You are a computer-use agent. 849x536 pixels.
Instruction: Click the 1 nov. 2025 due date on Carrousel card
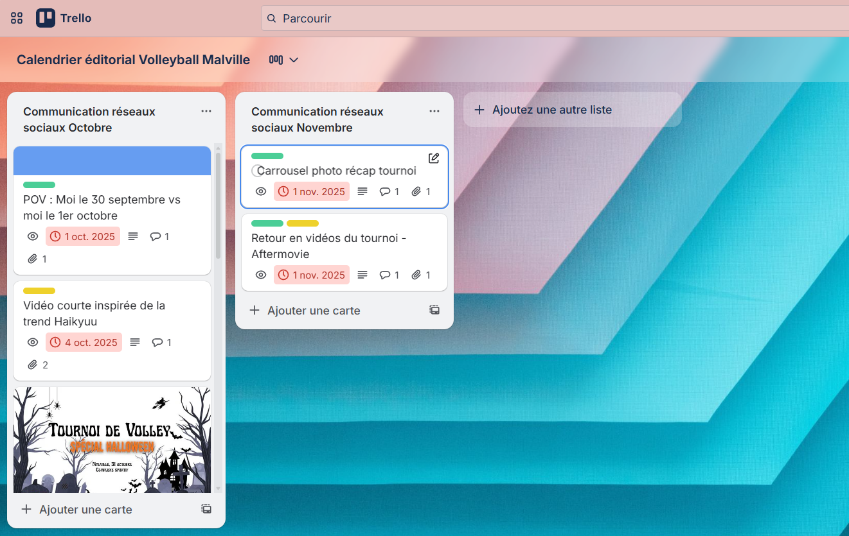click(312, 191)
